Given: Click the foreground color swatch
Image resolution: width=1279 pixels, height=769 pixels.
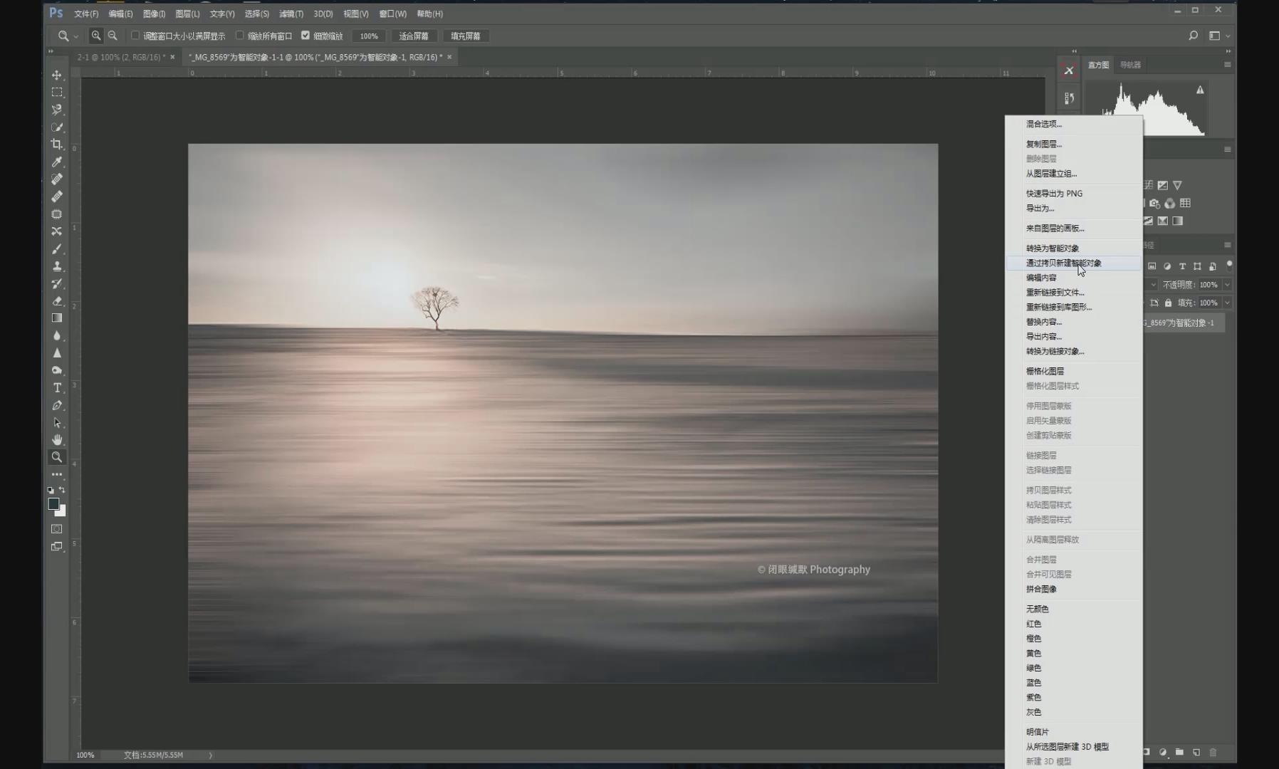Looking at the screenshot, I should [x=53, y=503].
